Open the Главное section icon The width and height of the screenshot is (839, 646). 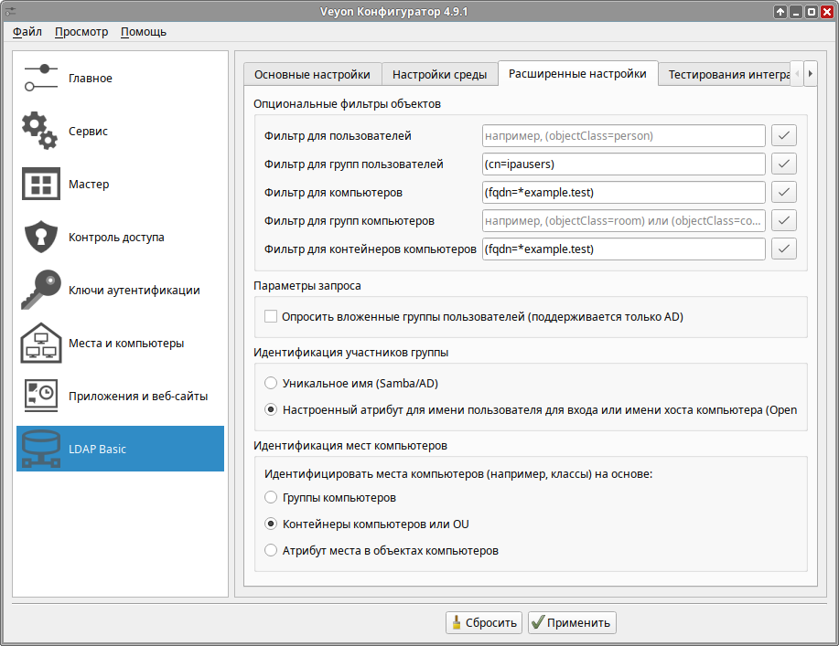(41, 78)
